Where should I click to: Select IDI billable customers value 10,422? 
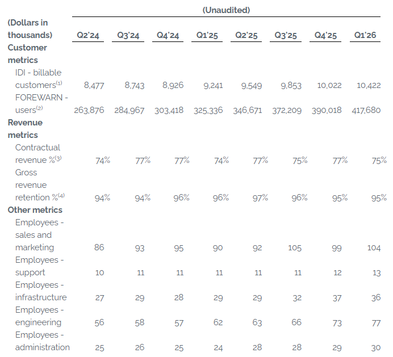click(x=369, y=86)
